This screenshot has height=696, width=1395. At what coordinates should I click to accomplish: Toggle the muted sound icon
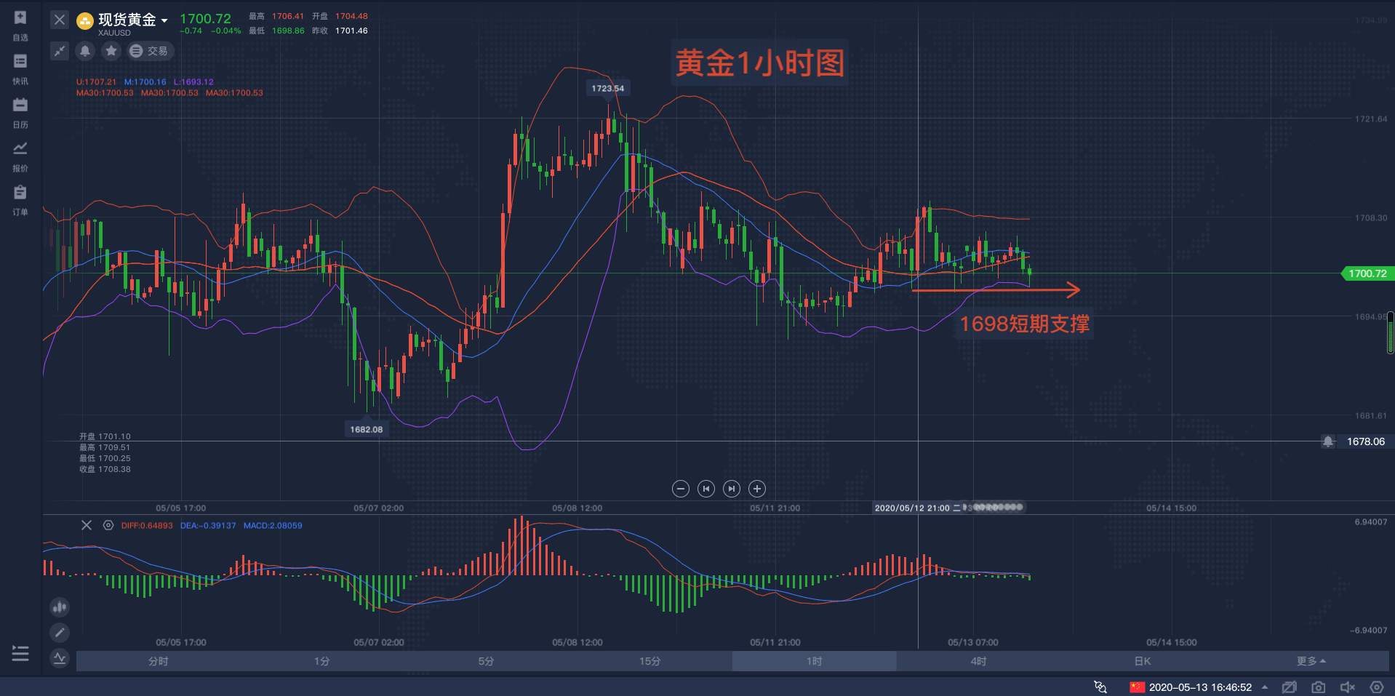pos(1348,687)
